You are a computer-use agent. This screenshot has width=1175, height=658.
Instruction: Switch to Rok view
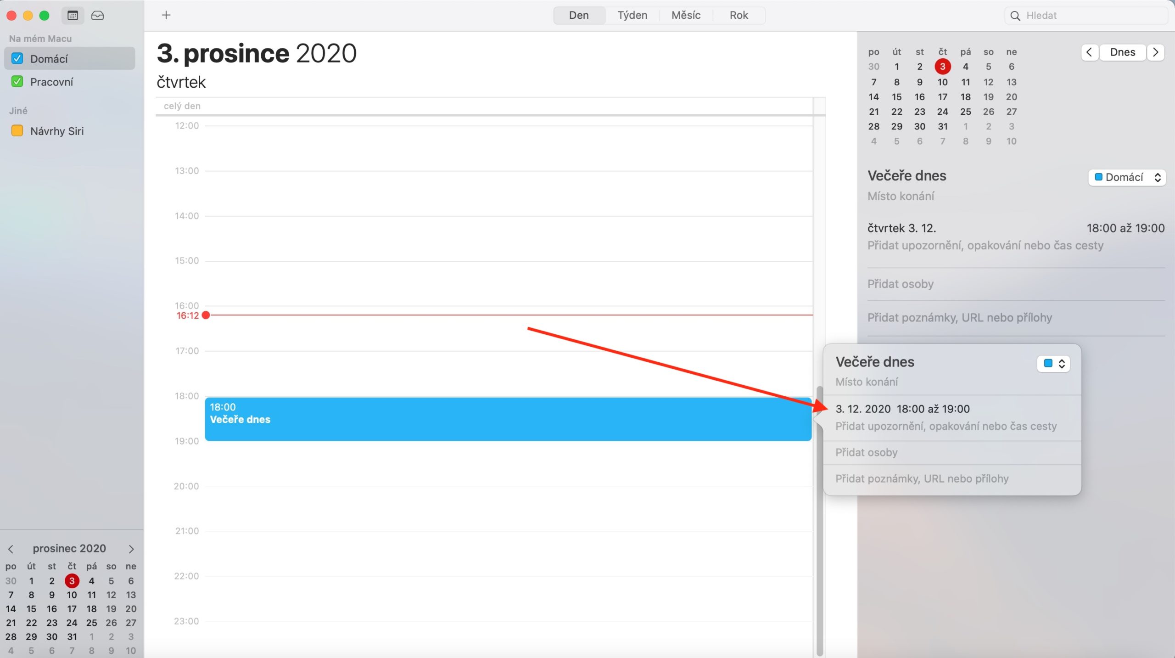739,15
